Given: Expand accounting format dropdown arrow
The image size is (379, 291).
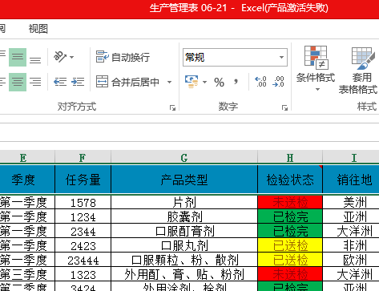Looking at the screenshot, I should (x=204, y=82).
